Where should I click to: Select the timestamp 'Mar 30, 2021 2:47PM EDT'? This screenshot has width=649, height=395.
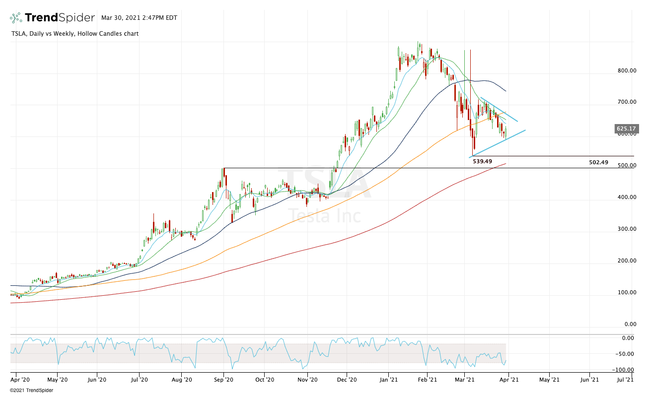pos(139,18)
